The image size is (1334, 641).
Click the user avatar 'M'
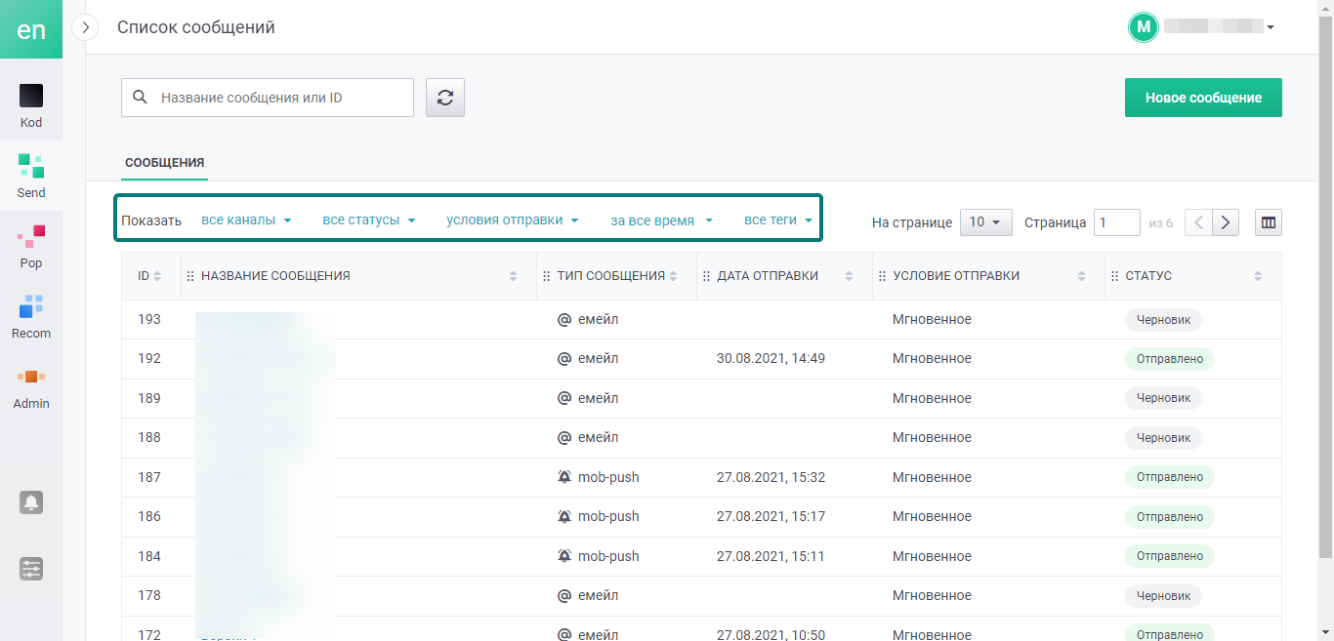coord(1144,27)
